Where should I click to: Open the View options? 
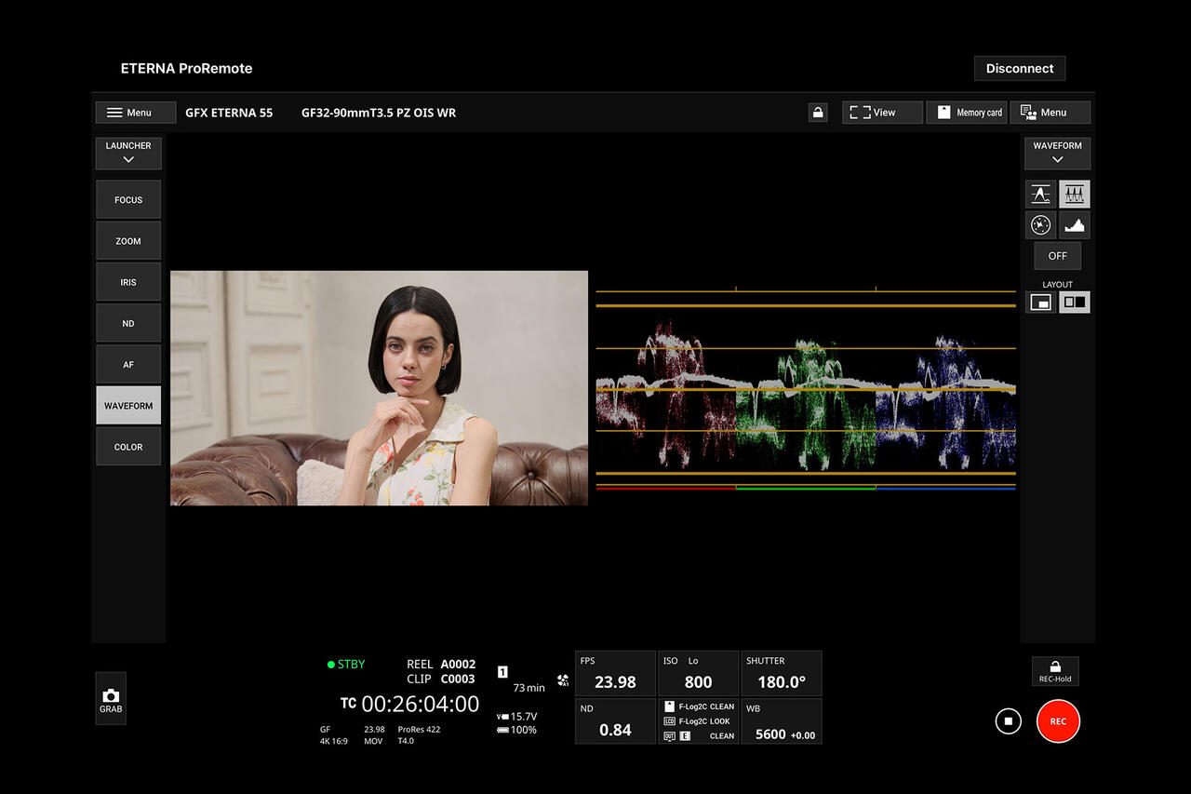click(883, 113)
